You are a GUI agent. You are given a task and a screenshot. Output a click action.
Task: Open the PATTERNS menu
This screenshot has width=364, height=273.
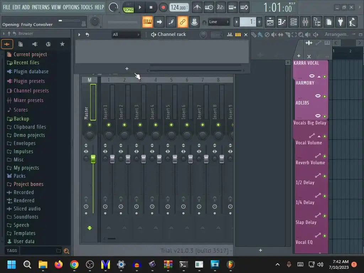(x=41, y=7)
